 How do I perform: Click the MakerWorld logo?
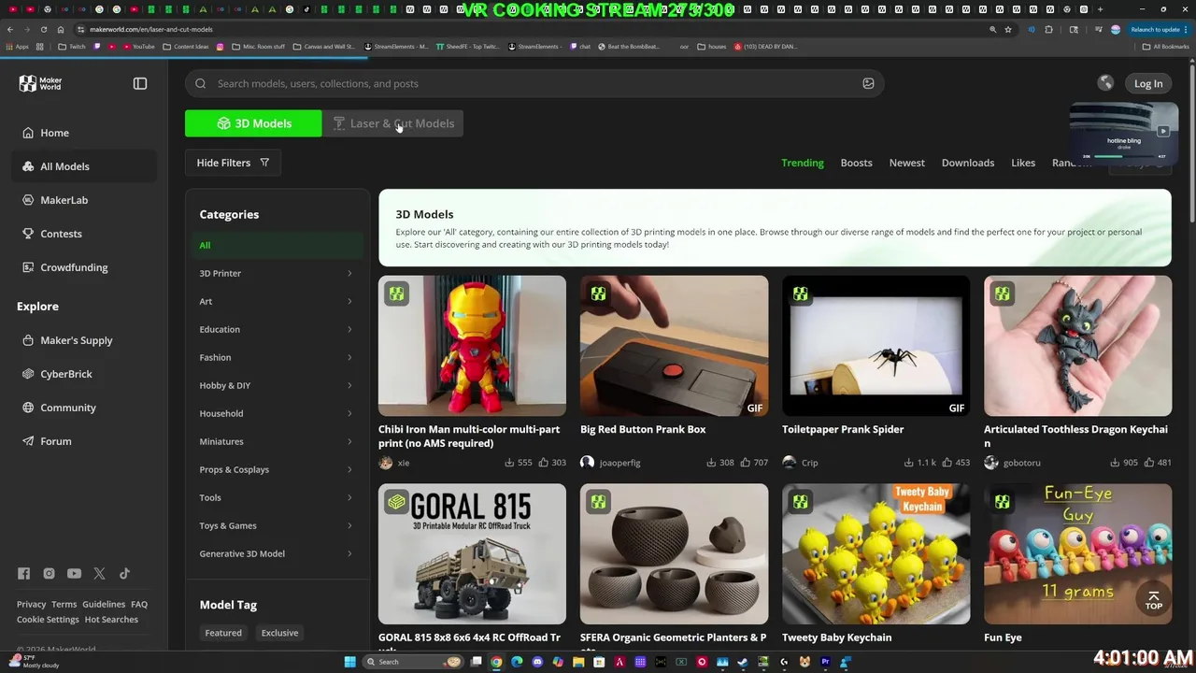point(40,83)
